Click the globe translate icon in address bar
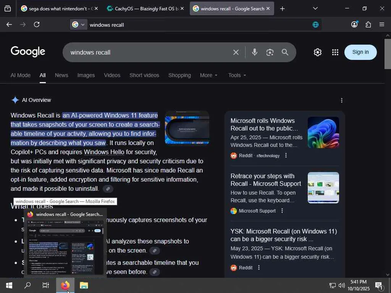 coord(315,24)
